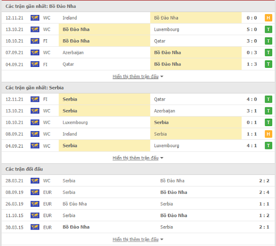The width and height of the screenshot is (276, 246).
Task: Open the Azerbaijan team link in Serbia 3:1 match
Action: 165,111
